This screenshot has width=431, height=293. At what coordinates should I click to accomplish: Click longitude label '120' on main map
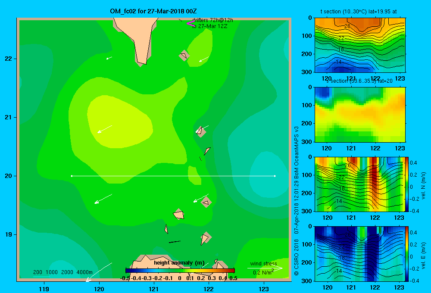(x=99, y=289)
